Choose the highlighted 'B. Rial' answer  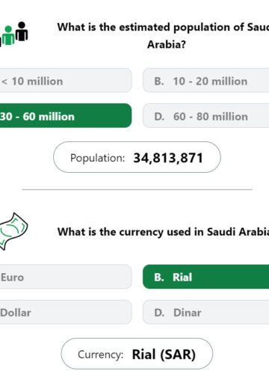coord(206,277)
